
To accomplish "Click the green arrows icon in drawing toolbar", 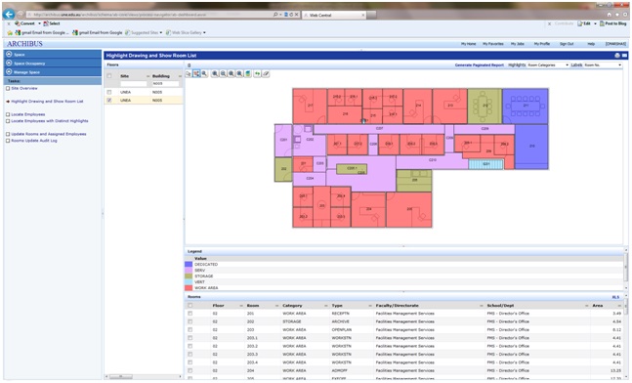I will [x=257, y=73].
